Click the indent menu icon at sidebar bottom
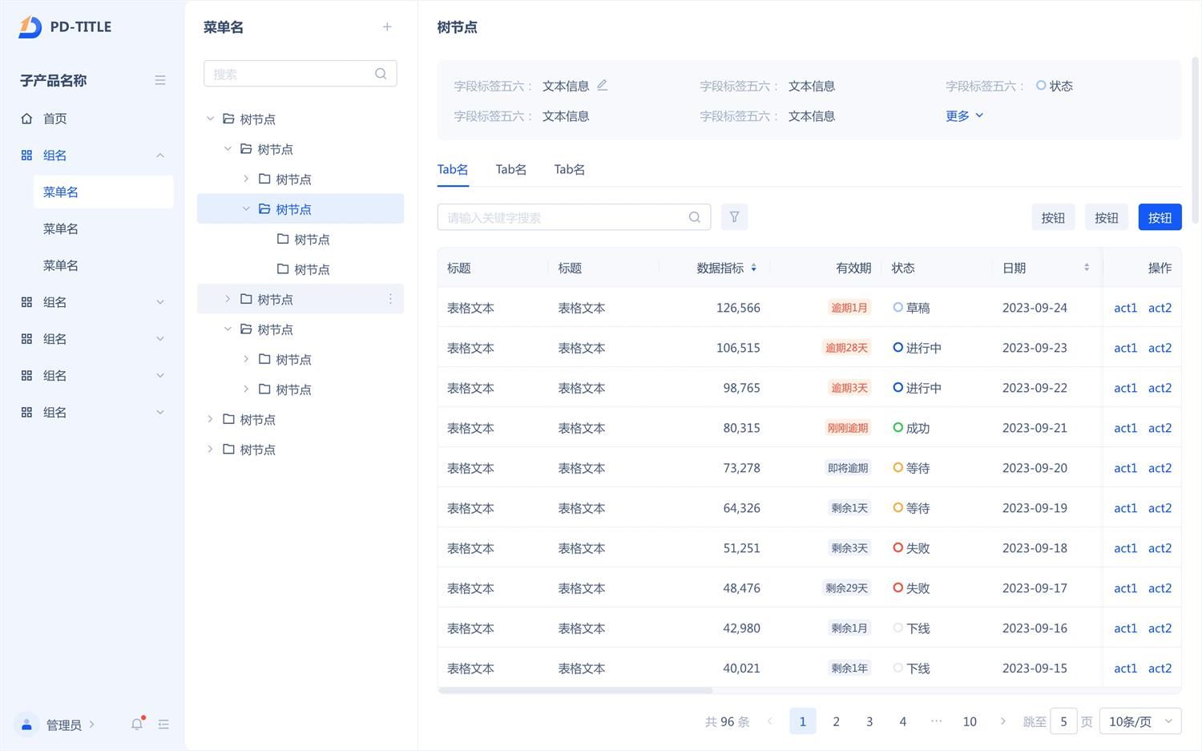 (163, 724)
